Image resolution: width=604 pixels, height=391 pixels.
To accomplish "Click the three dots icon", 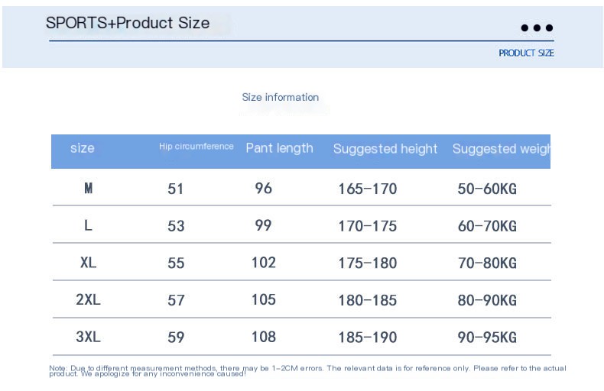I will click(537, 28).
